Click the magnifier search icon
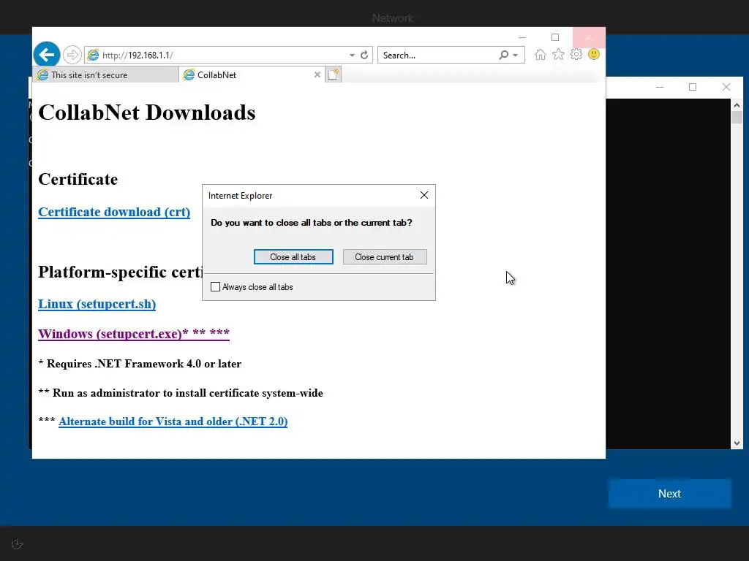 [503, 55]
